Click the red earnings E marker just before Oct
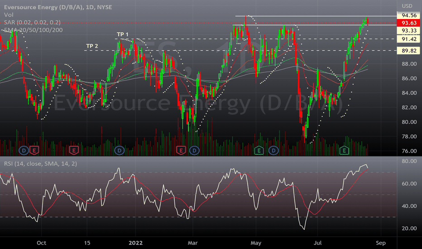Viewport: 422px width, 249px height. click(34, 150)
